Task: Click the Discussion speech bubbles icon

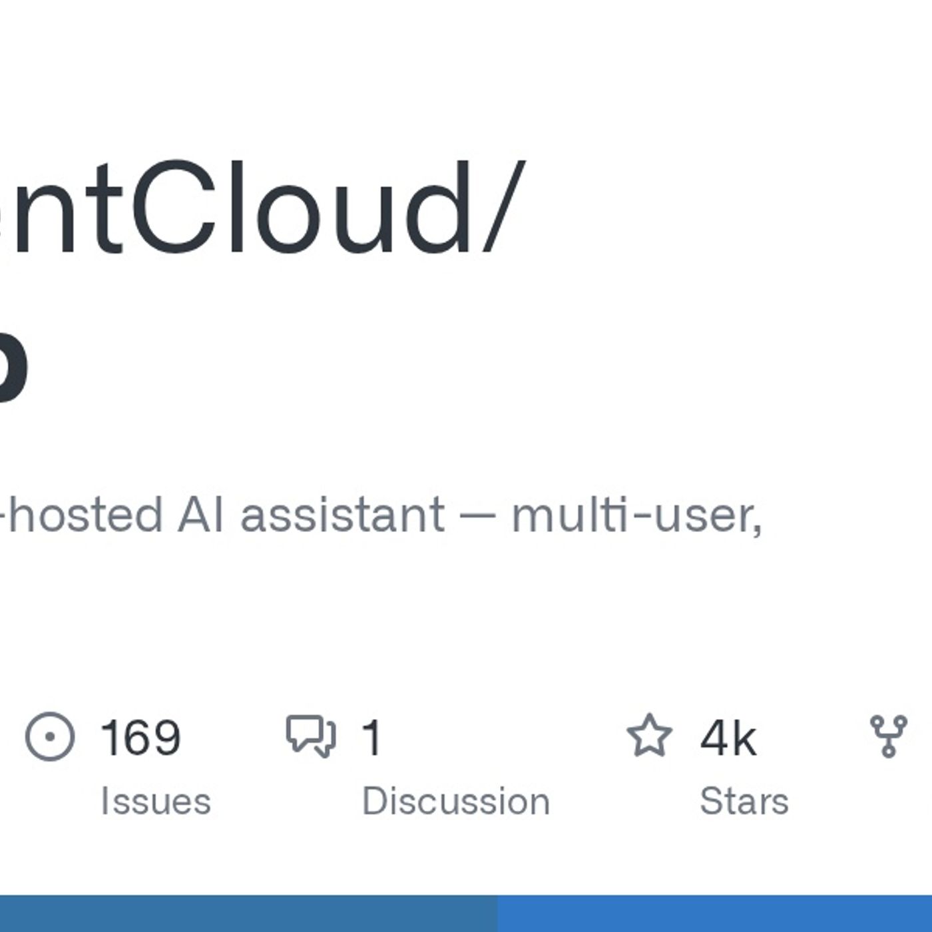Action: pyautogui.click(x=311, y=736)
